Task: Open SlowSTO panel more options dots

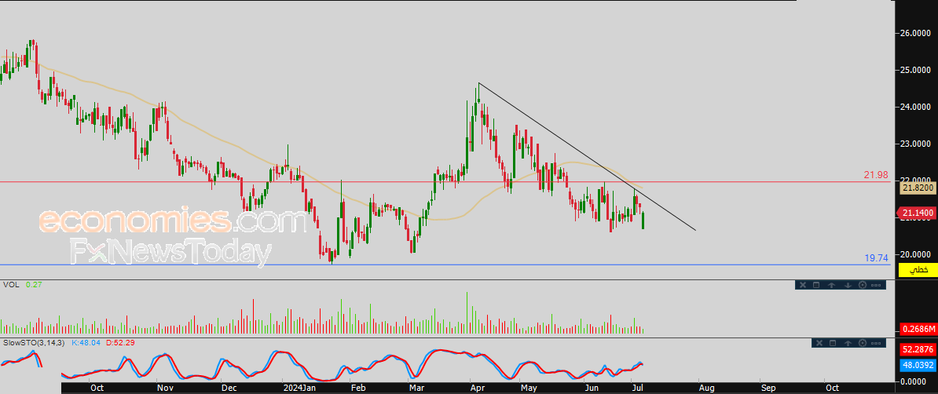Action: coord(876,343)
